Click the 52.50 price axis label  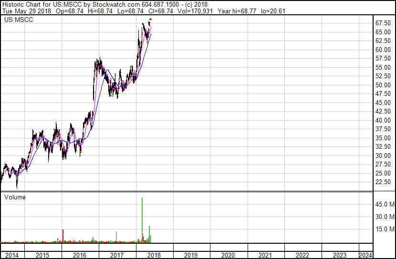(383, 76)
